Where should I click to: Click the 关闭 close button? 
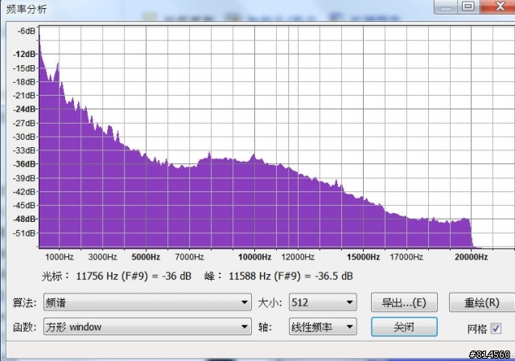(404, 326)
